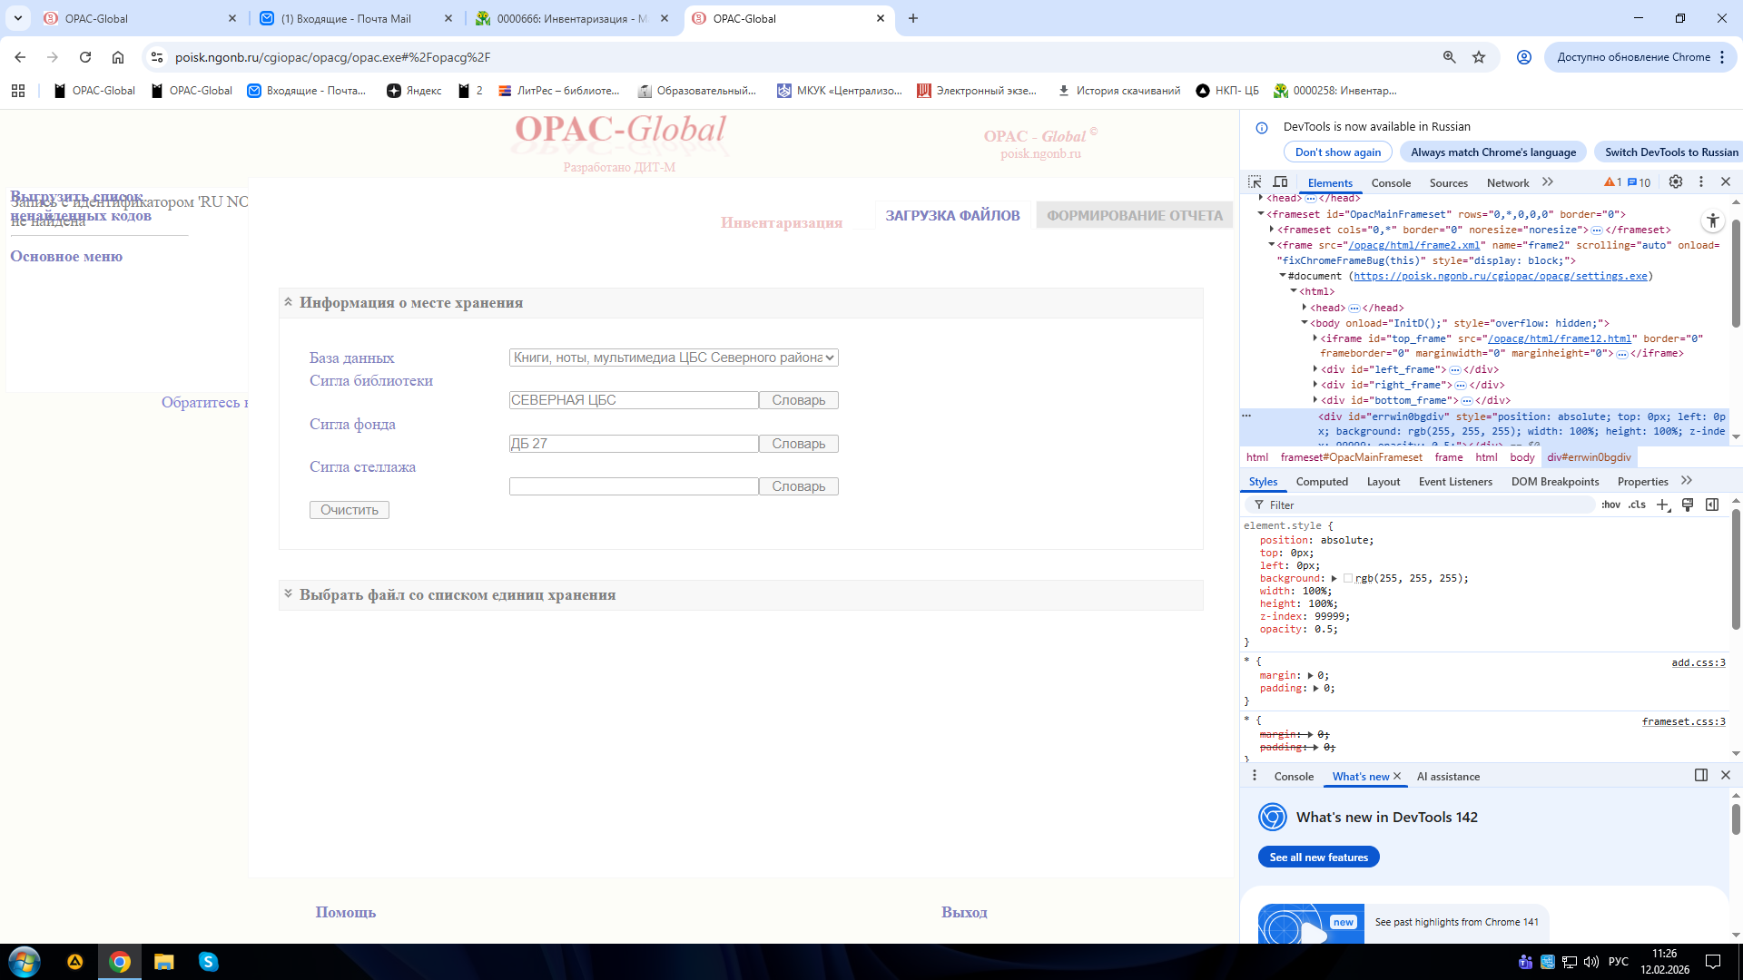Screen dimensions: 1743x980
Task: Toggle the drawer dock layout icon
Action: [x=1701, y=775]
